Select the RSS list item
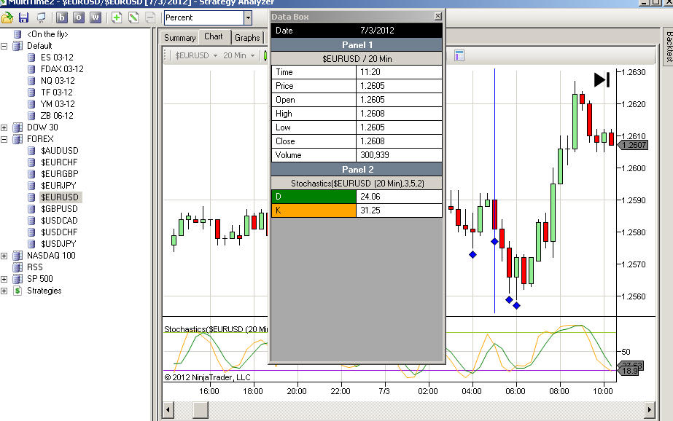This screenshot has width=673, height=421. pos(35,267)
